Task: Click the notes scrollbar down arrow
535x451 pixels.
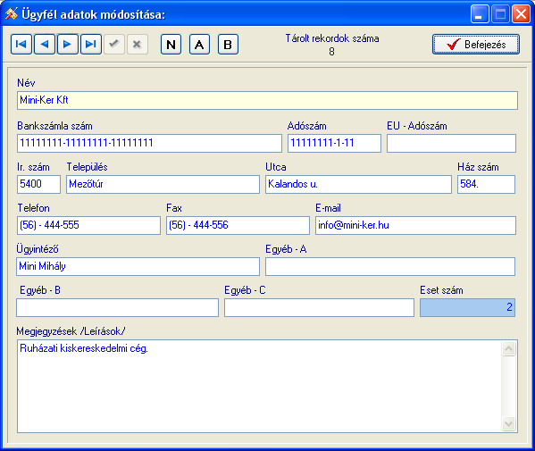Action: pos(509,423)
